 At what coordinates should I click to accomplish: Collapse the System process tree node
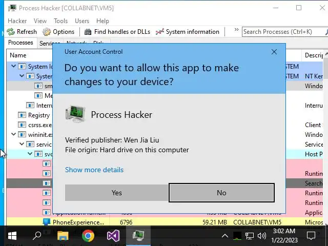click(22, 76)
